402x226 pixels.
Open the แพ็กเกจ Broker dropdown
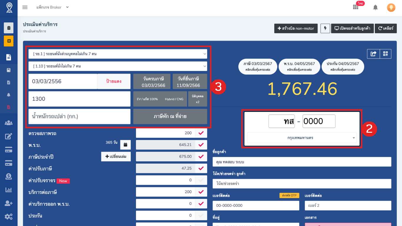click(x=52, y=7)
